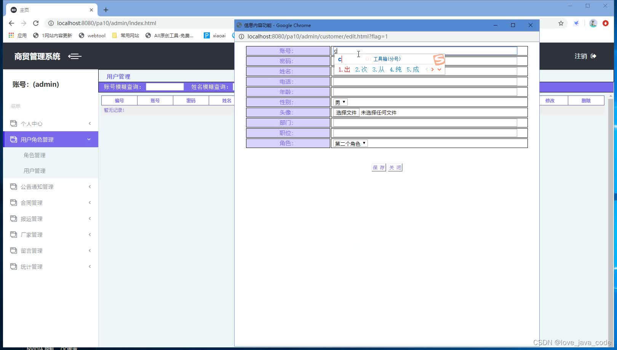Expand the 公告通知管理 chevron
617x350 pixels.
90,186
